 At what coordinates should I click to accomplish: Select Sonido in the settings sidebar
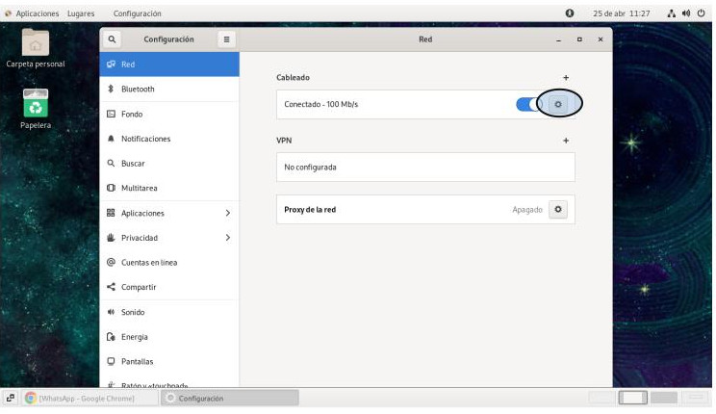coord(133,312)
